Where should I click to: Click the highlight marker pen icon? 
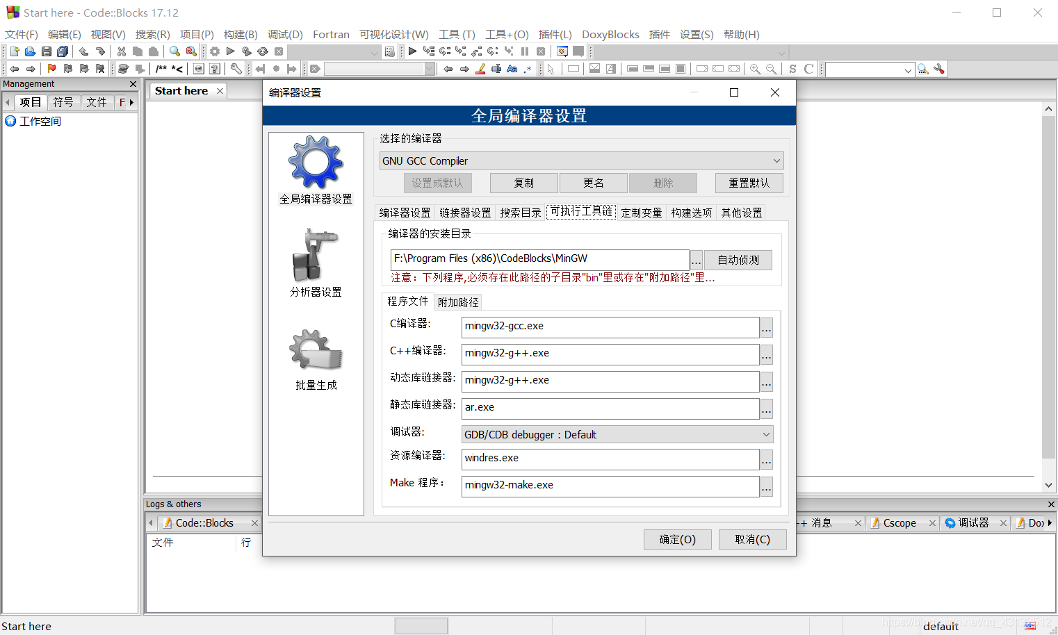pyautogui.click(x=480, y=69)
